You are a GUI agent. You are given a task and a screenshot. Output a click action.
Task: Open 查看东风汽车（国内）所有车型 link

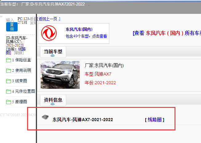tap(167, 33)
